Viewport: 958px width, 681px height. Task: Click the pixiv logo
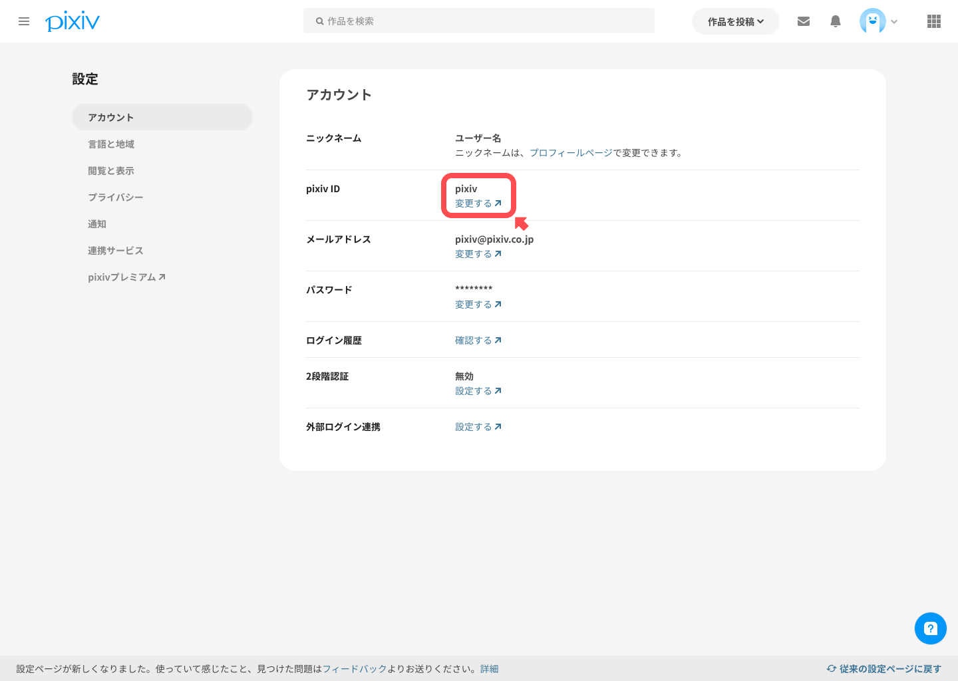pos(72,21)
